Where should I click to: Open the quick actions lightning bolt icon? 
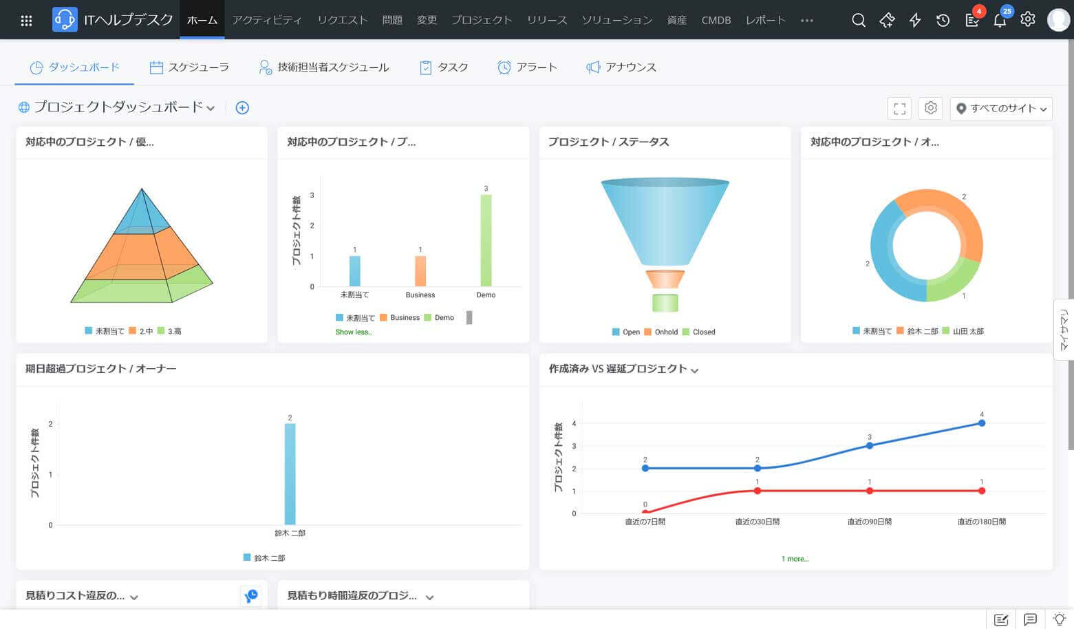coord(914,20)
